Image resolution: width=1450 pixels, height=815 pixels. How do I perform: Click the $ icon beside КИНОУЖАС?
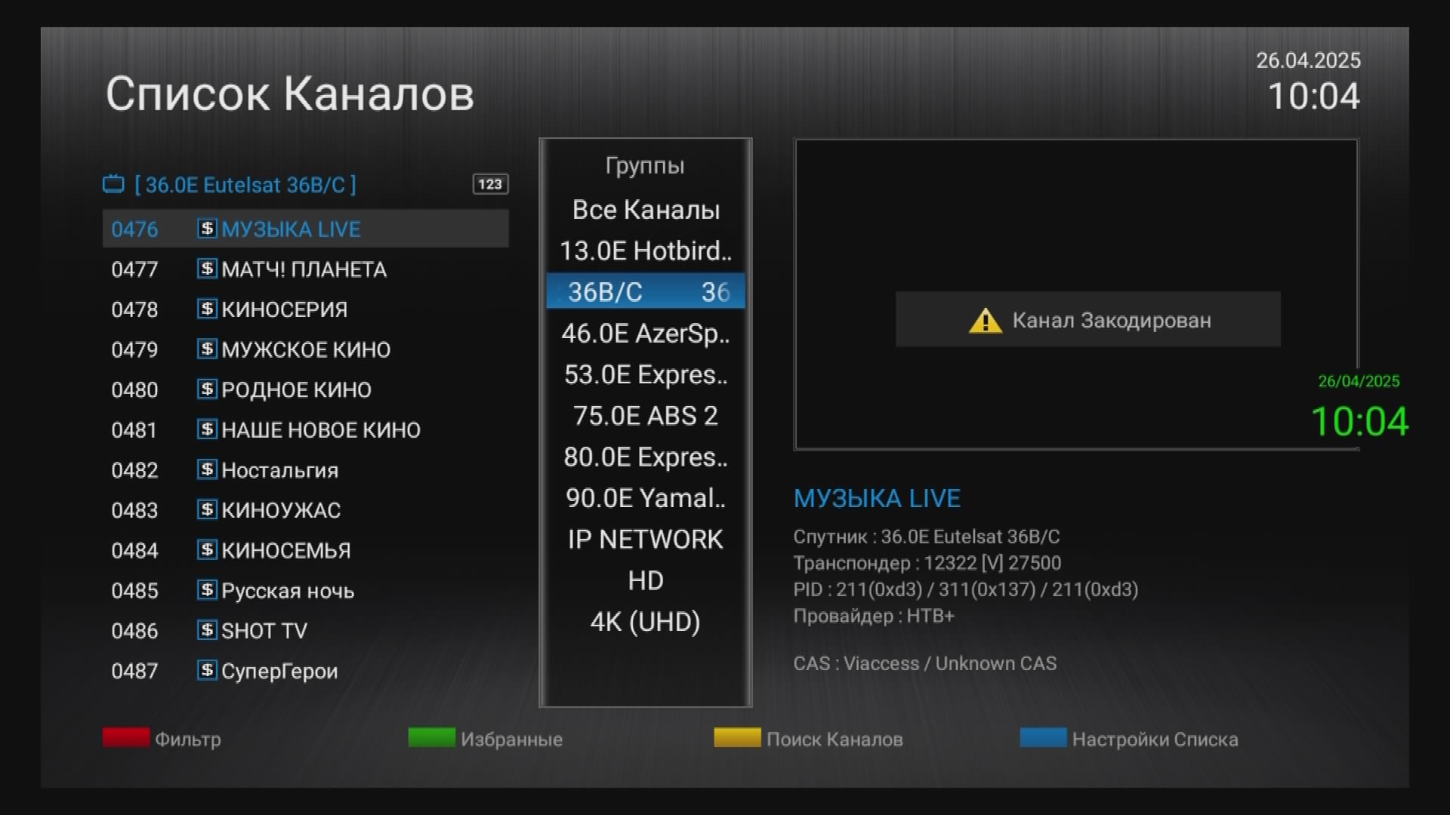(x=207, y=509)
